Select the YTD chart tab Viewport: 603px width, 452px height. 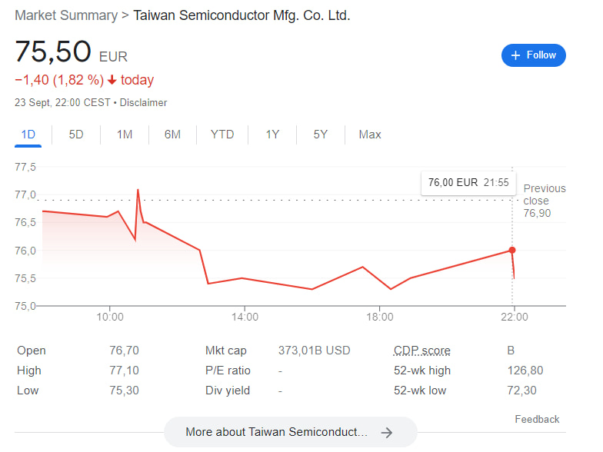pos(222,135)
